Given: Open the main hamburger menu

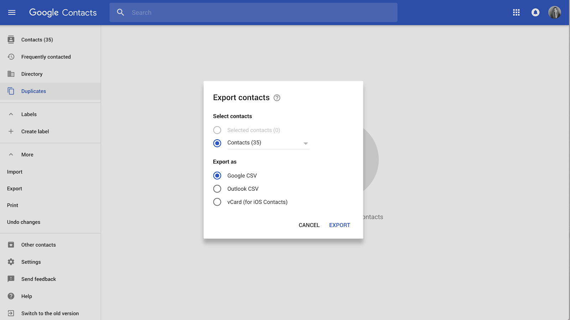Looking at the screenshot, I should tap(12, 12).
